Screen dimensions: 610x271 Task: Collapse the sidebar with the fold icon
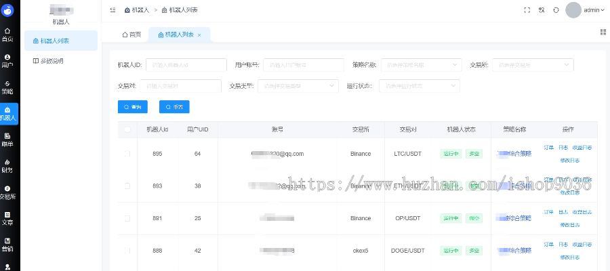pos(113,10)
